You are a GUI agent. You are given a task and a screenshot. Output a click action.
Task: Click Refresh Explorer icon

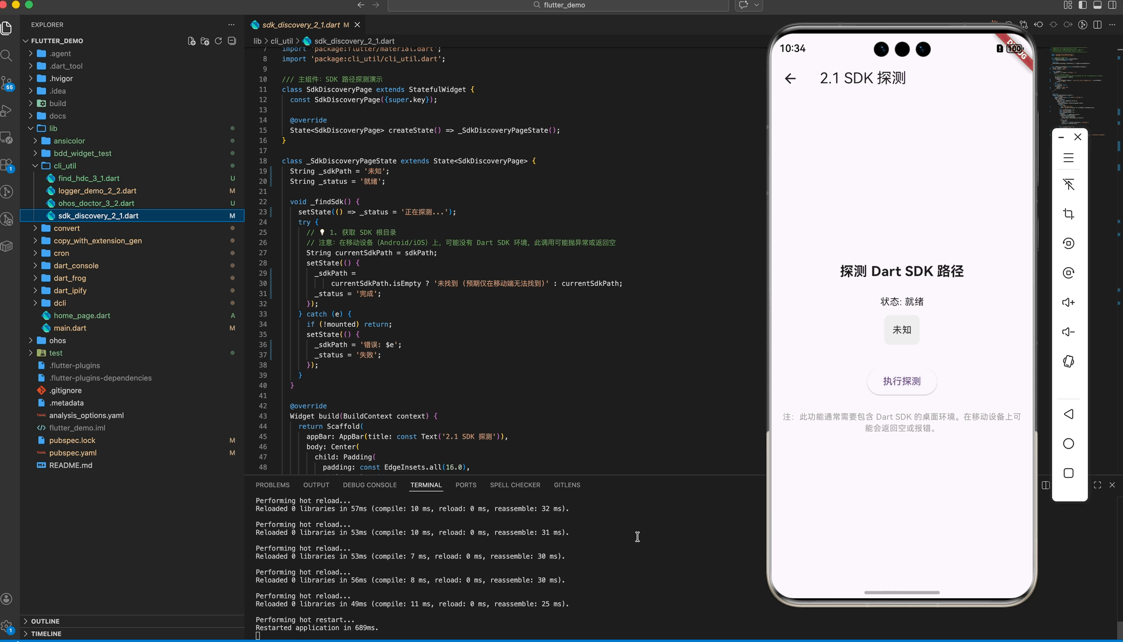click(x=218, y=41)
